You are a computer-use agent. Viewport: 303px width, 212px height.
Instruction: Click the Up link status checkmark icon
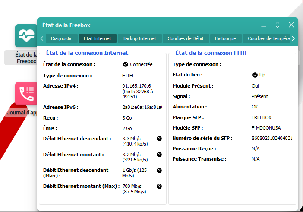pyautogui.click(x=255, y=75)
